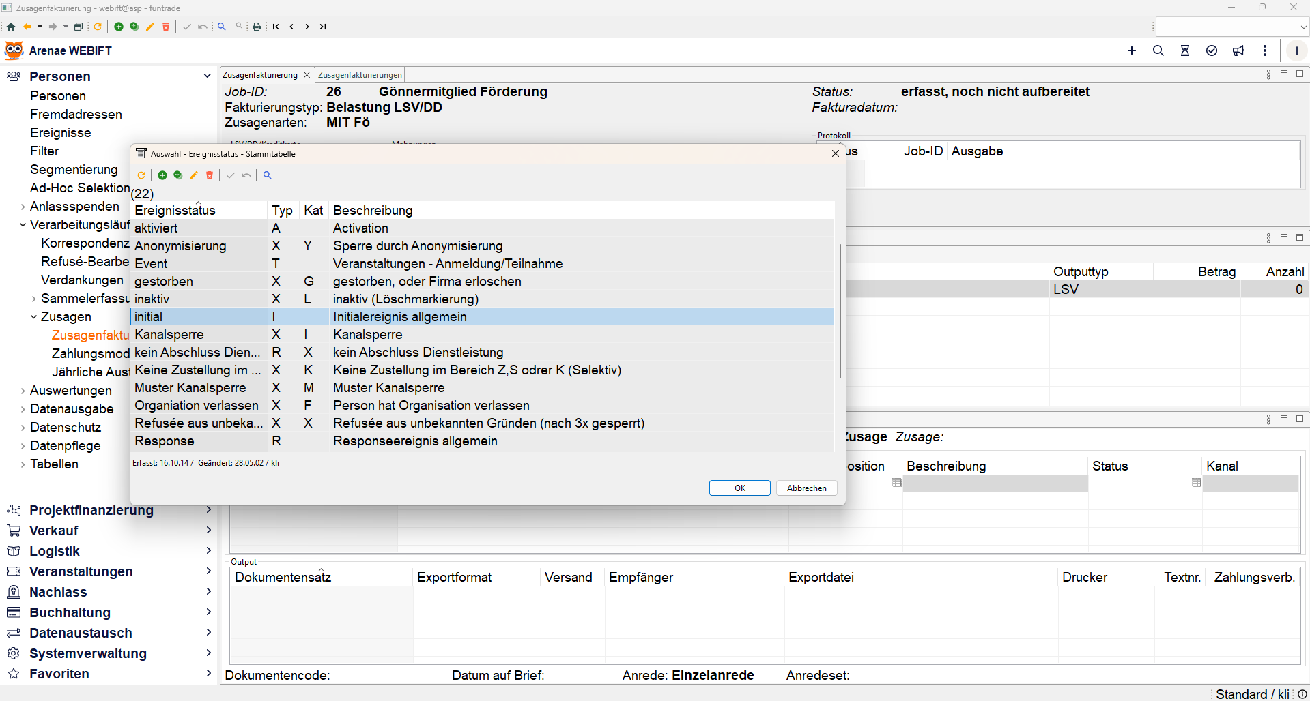The image size is (1310, 701).
Task: Open the hourglass icon in header
Action: [x=1185, y=50]
